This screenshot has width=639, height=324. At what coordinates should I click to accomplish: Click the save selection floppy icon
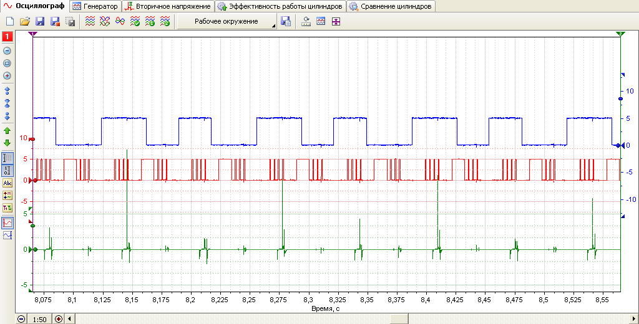[x=70, y=22]
